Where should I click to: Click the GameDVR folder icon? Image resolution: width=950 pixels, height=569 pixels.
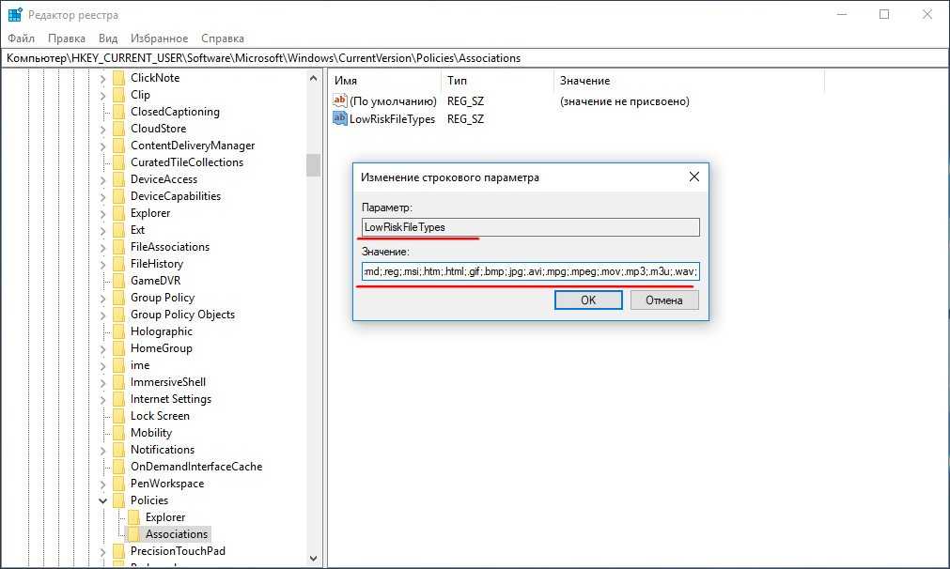point(118,281)
